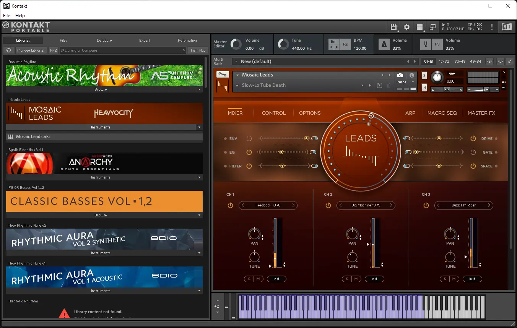Screen dimensions: 517x328
Task: Open the global Options with the gear icon
Action: (406, 27)
